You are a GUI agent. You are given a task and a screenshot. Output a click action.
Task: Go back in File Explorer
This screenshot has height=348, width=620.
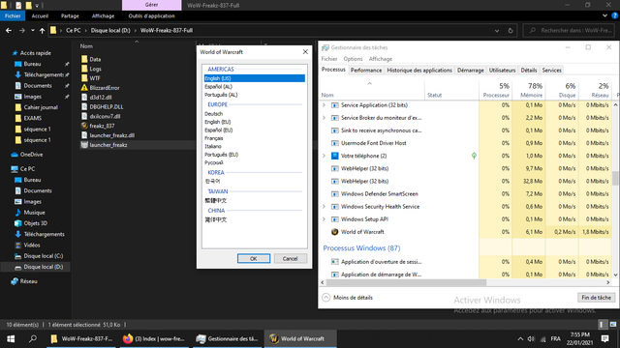click(x=9, y=30)
